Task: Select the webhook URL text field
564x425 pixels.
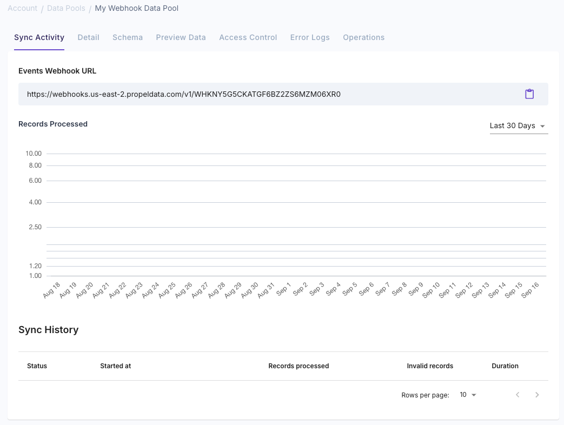Action: [x=216, y=94]
